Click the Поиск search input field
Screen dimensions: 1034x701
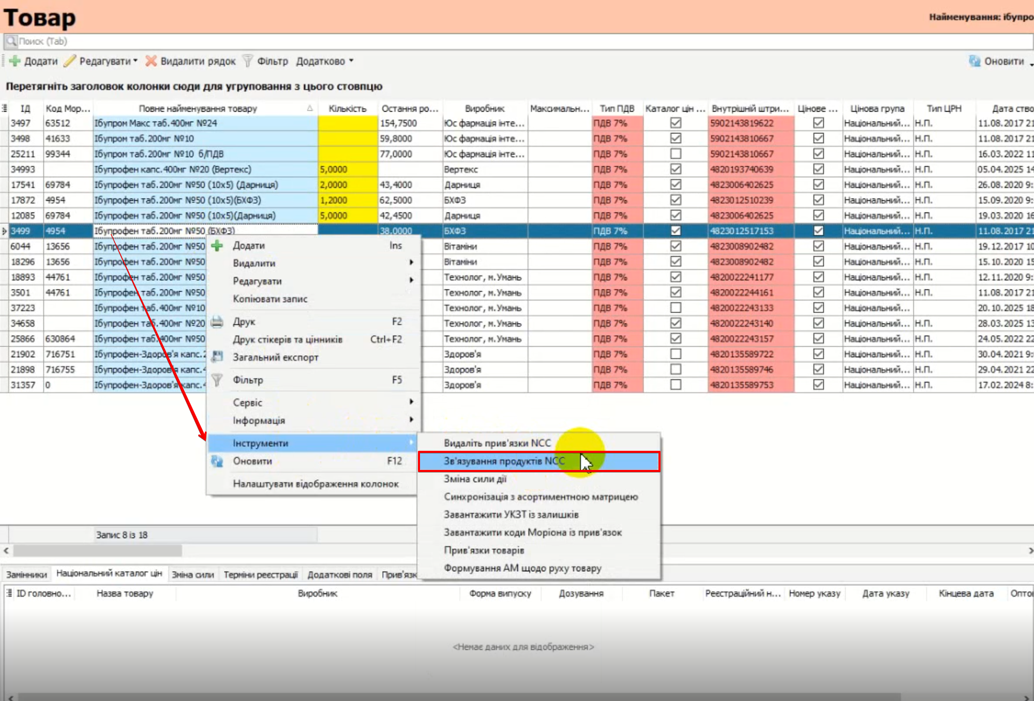(x=517, y=41)
